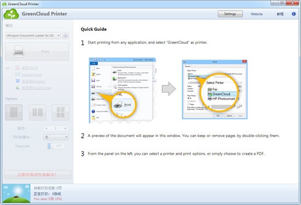This screenshot has height=205, width=301.
Task: Click the Save as PDF icon
Action: (18, 68)
